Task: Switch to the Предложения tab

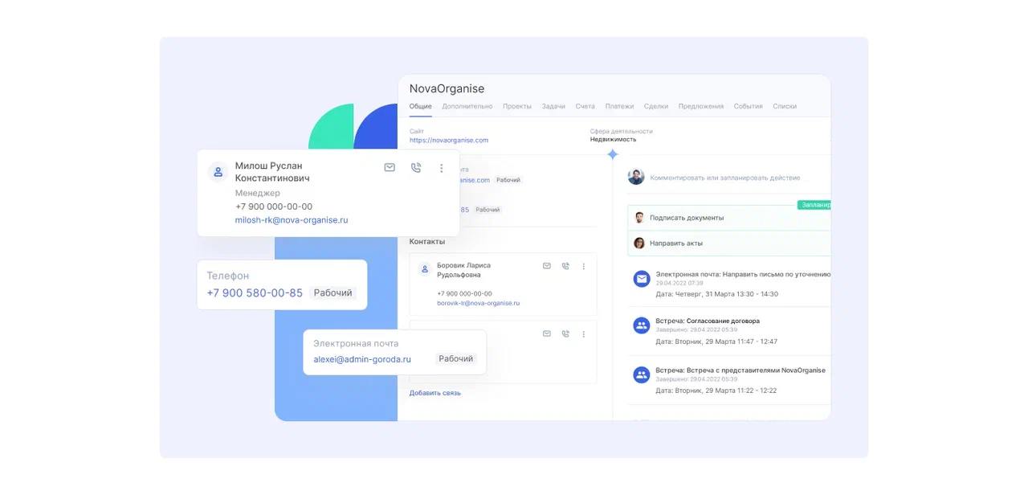Action: pyautogui.click(x=701, y=106)
